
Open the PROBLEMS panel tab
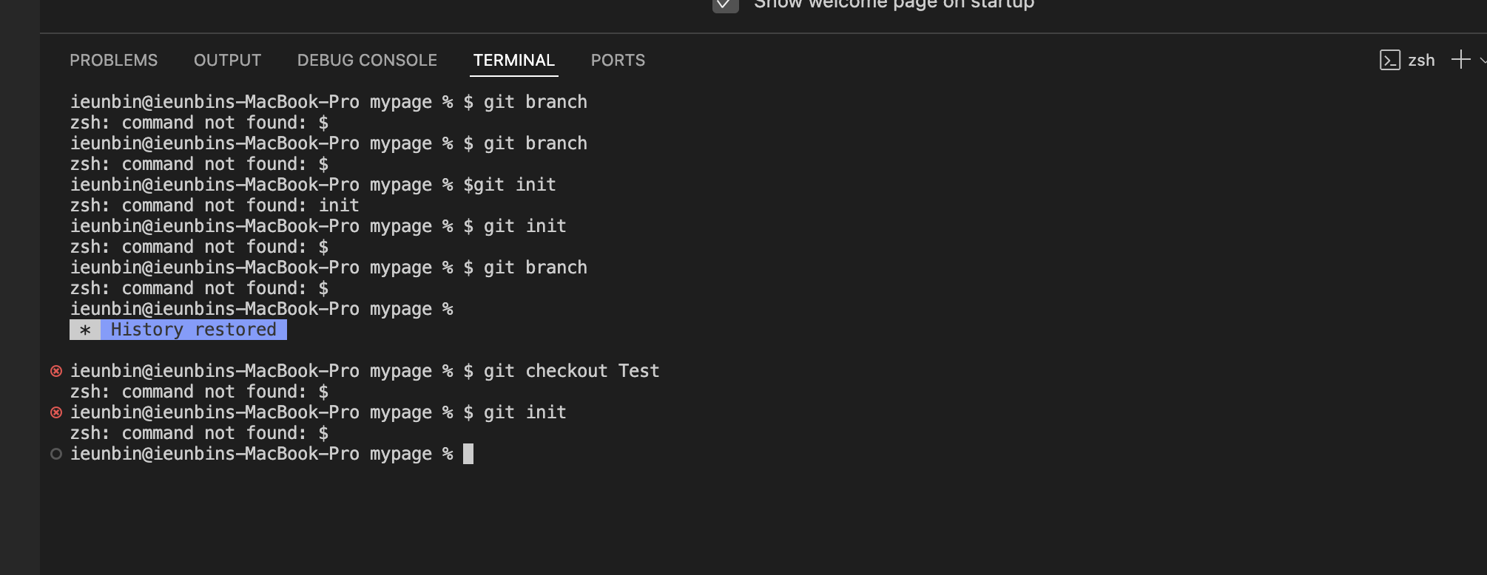coord(113,61)
